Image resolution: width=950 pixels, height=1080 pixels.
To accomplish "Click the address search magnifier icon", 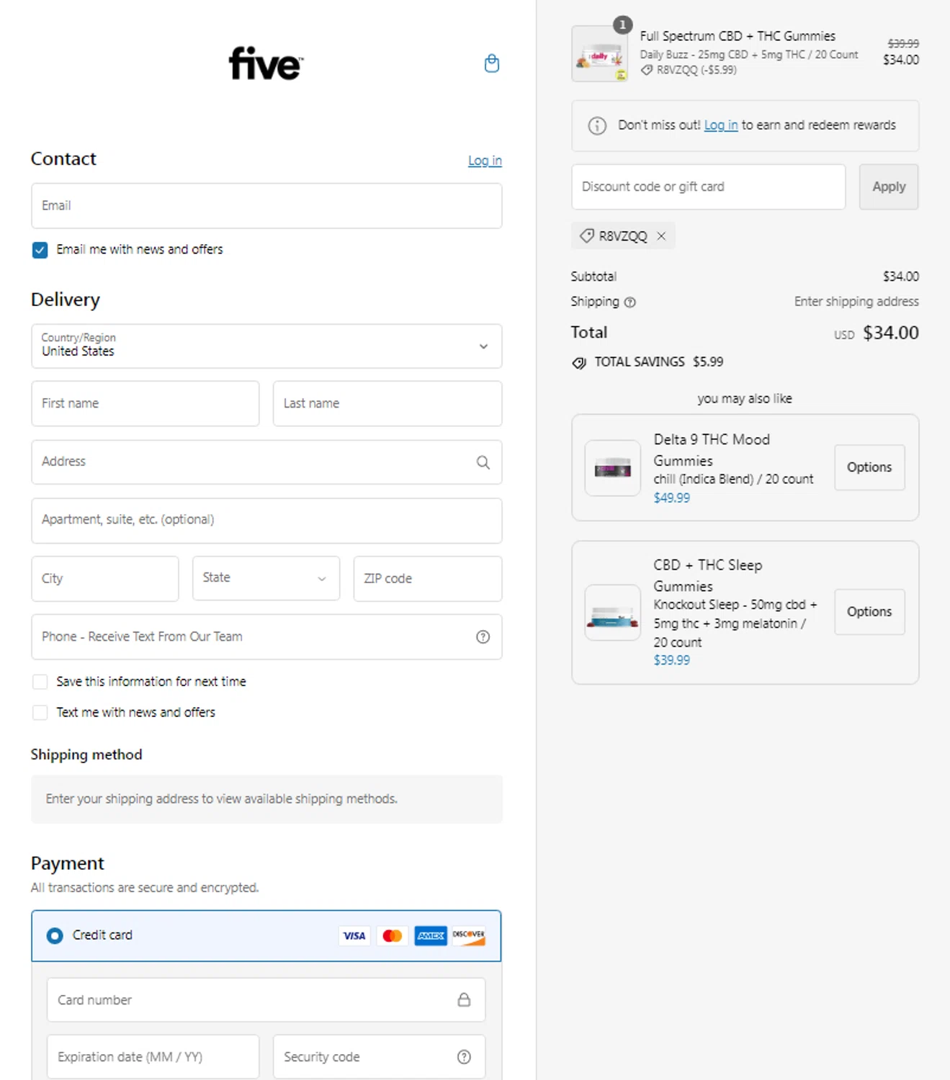I will [483, 462].
